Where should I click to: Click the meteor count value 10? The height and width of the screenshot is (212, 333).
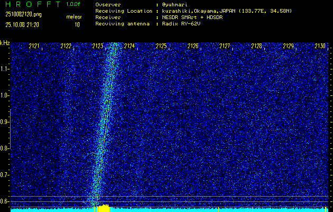(77, 24)
